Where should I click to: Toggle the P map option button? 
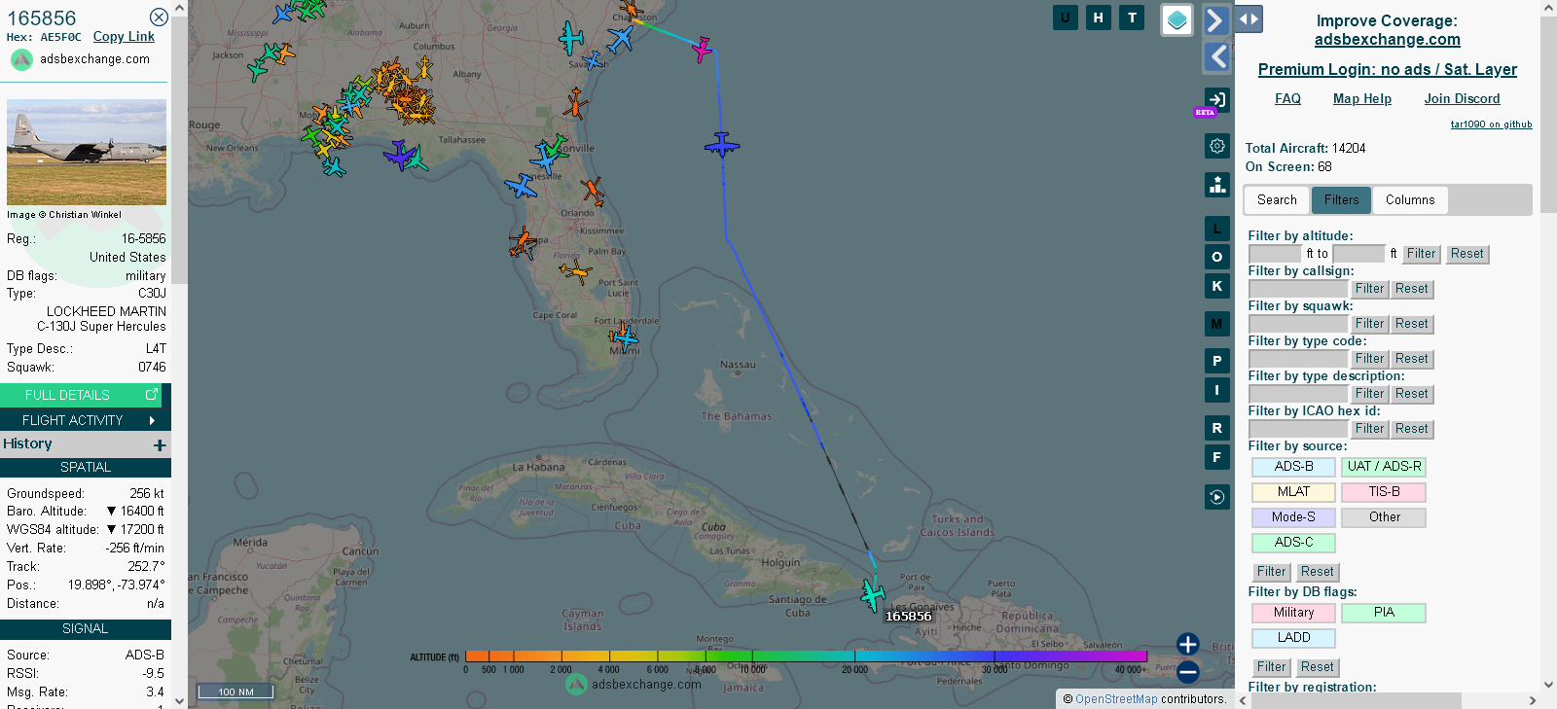point(1217,361)
